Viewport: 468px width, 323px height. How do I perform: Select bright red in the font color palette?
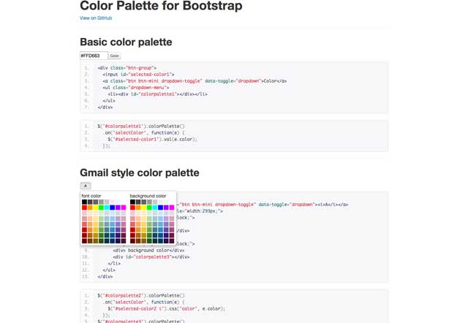pos(85,208)
